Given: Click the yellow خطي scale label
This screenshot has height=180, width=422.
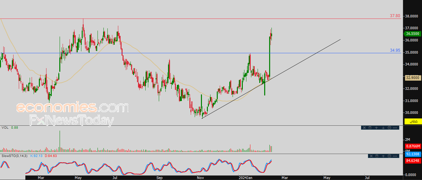Looking at the screenshot, I should [413, 121].
